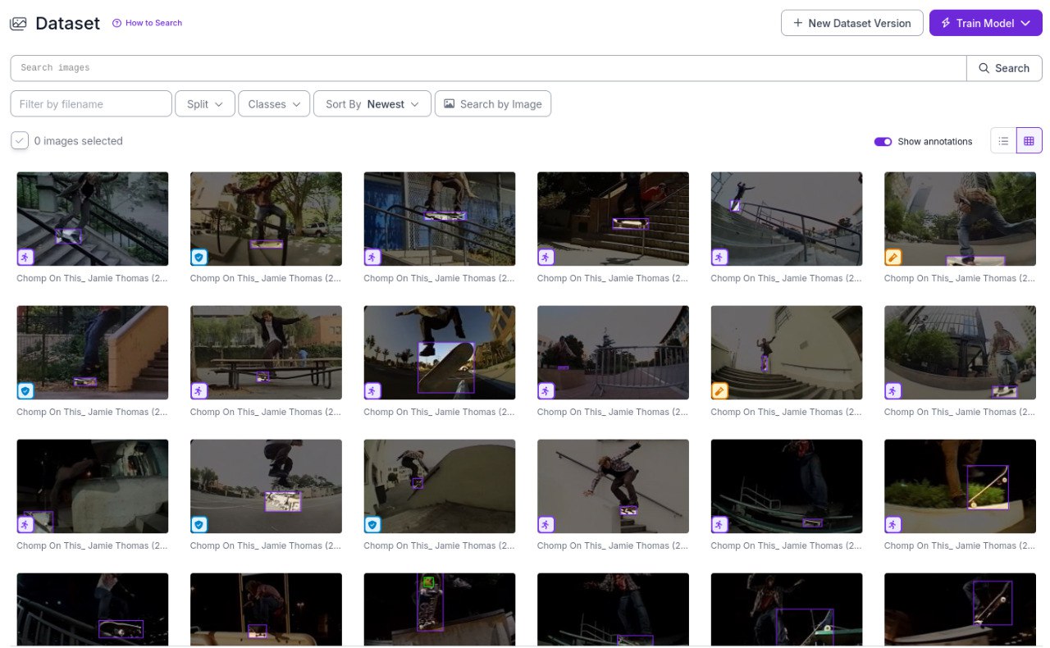1050x648 pixels.
Task: Expand the Classes filter dropdown
Action: pos(274,104)
